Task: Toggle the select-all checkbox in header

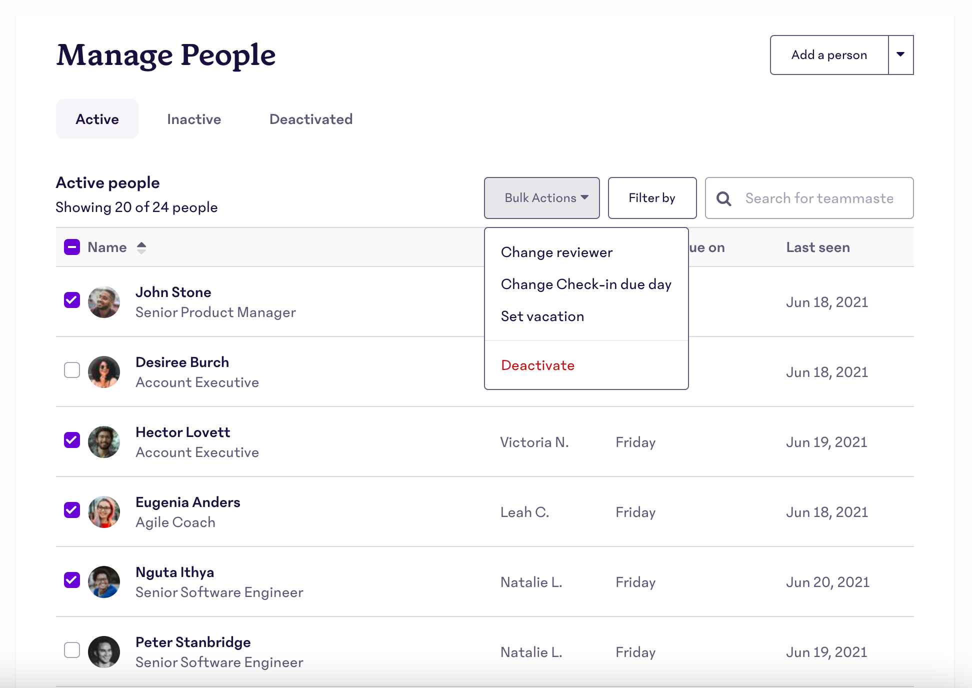Action: point(72,247)
